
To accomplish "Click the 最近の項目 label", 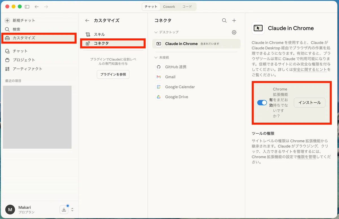I will coord(13,81).
